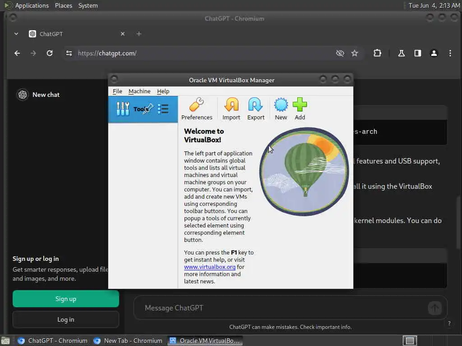Follow the www.virtualbox.org link
This screenshot has height=346, width=462.
coord(209,267)
